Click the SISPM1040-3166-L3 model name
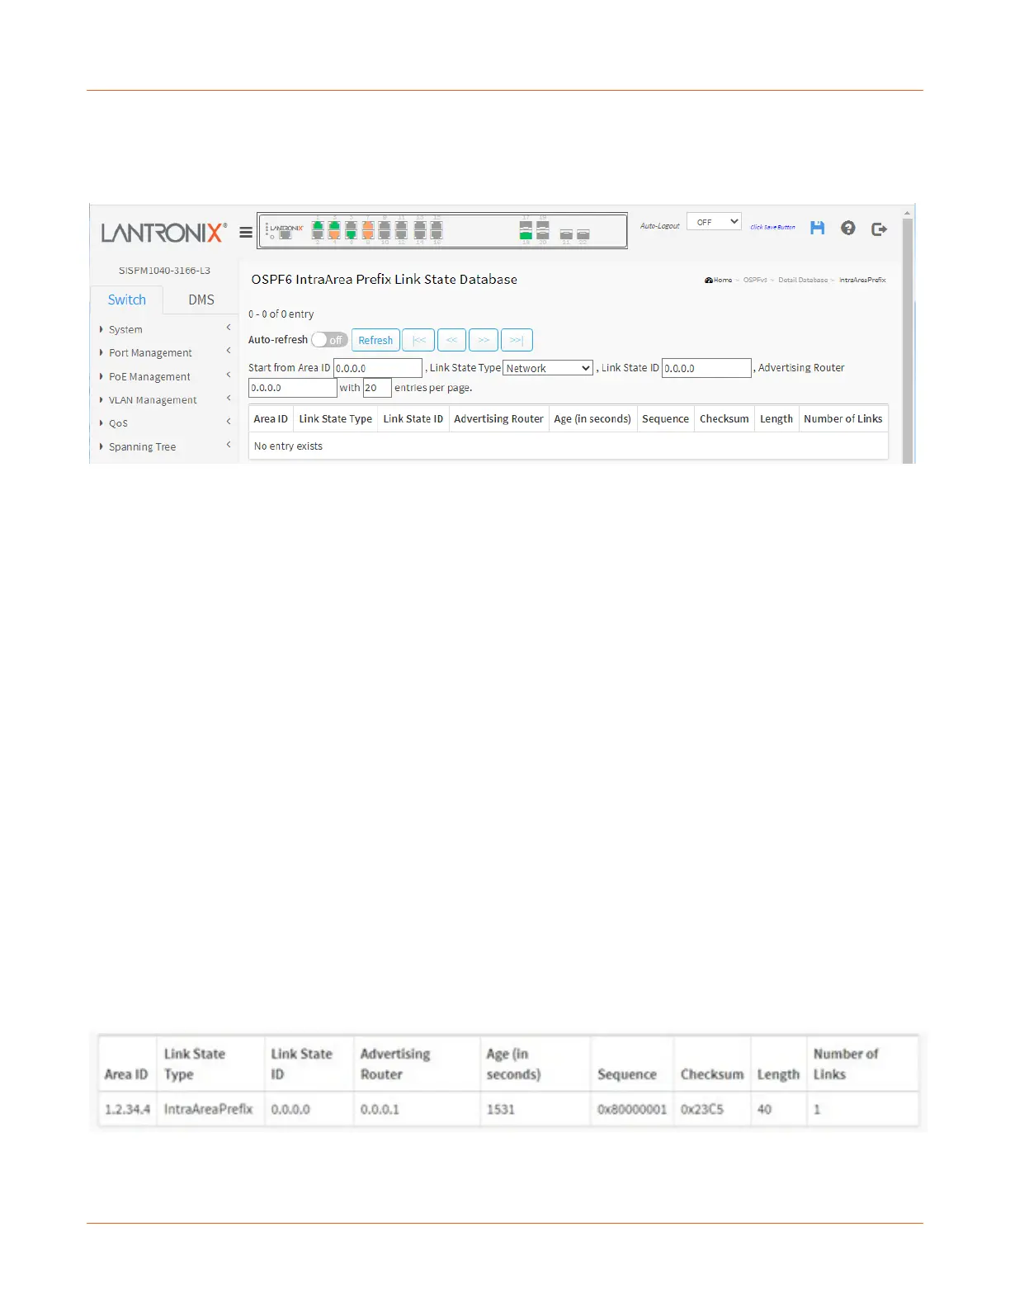 164,271
